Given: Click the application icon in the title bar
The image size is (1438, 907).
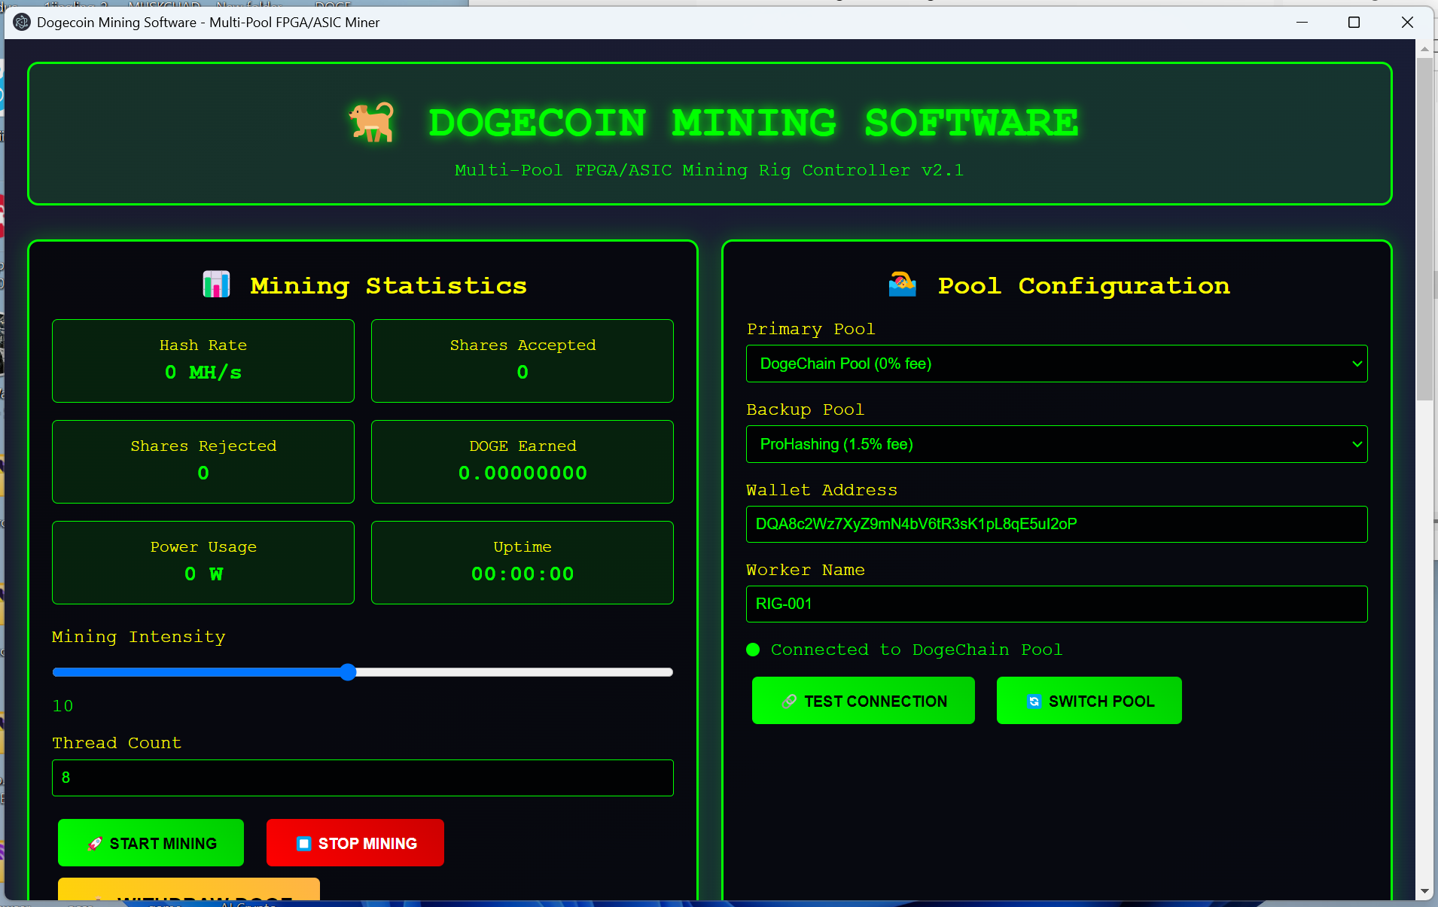Looking at the screenshot, I should pyautogui.click(x=23, y=23).
